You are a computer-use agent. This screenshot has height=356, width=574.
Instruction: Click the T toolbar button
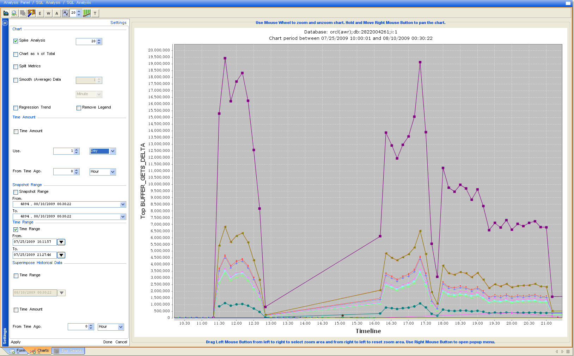(95, 13)
